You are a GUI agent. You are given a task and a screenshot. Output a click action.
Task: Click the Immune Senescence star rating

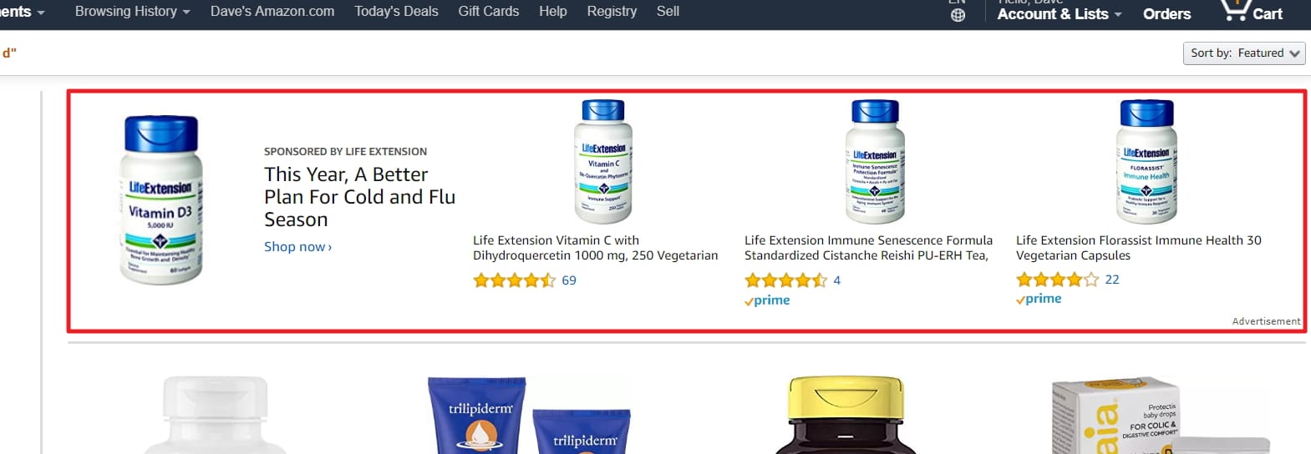pos(785,280)
